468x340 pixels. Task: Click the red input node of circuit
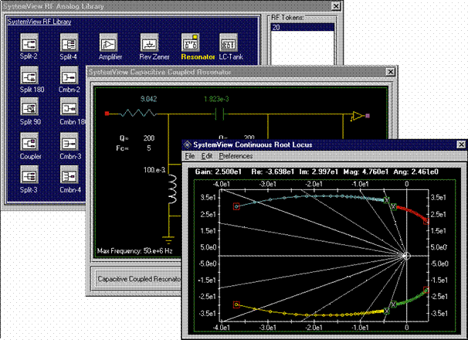pyautogui.click(x=107, y=114)
